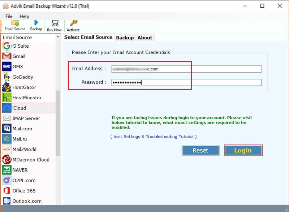
Task: Click the Email Address input field
Action: (186, 69)
